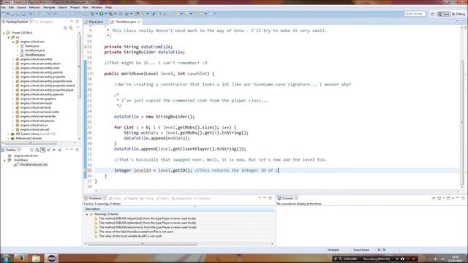Viewport: 468px width, 263px height.
Task: Open the Window menu
Action: (x=97, y=7)
